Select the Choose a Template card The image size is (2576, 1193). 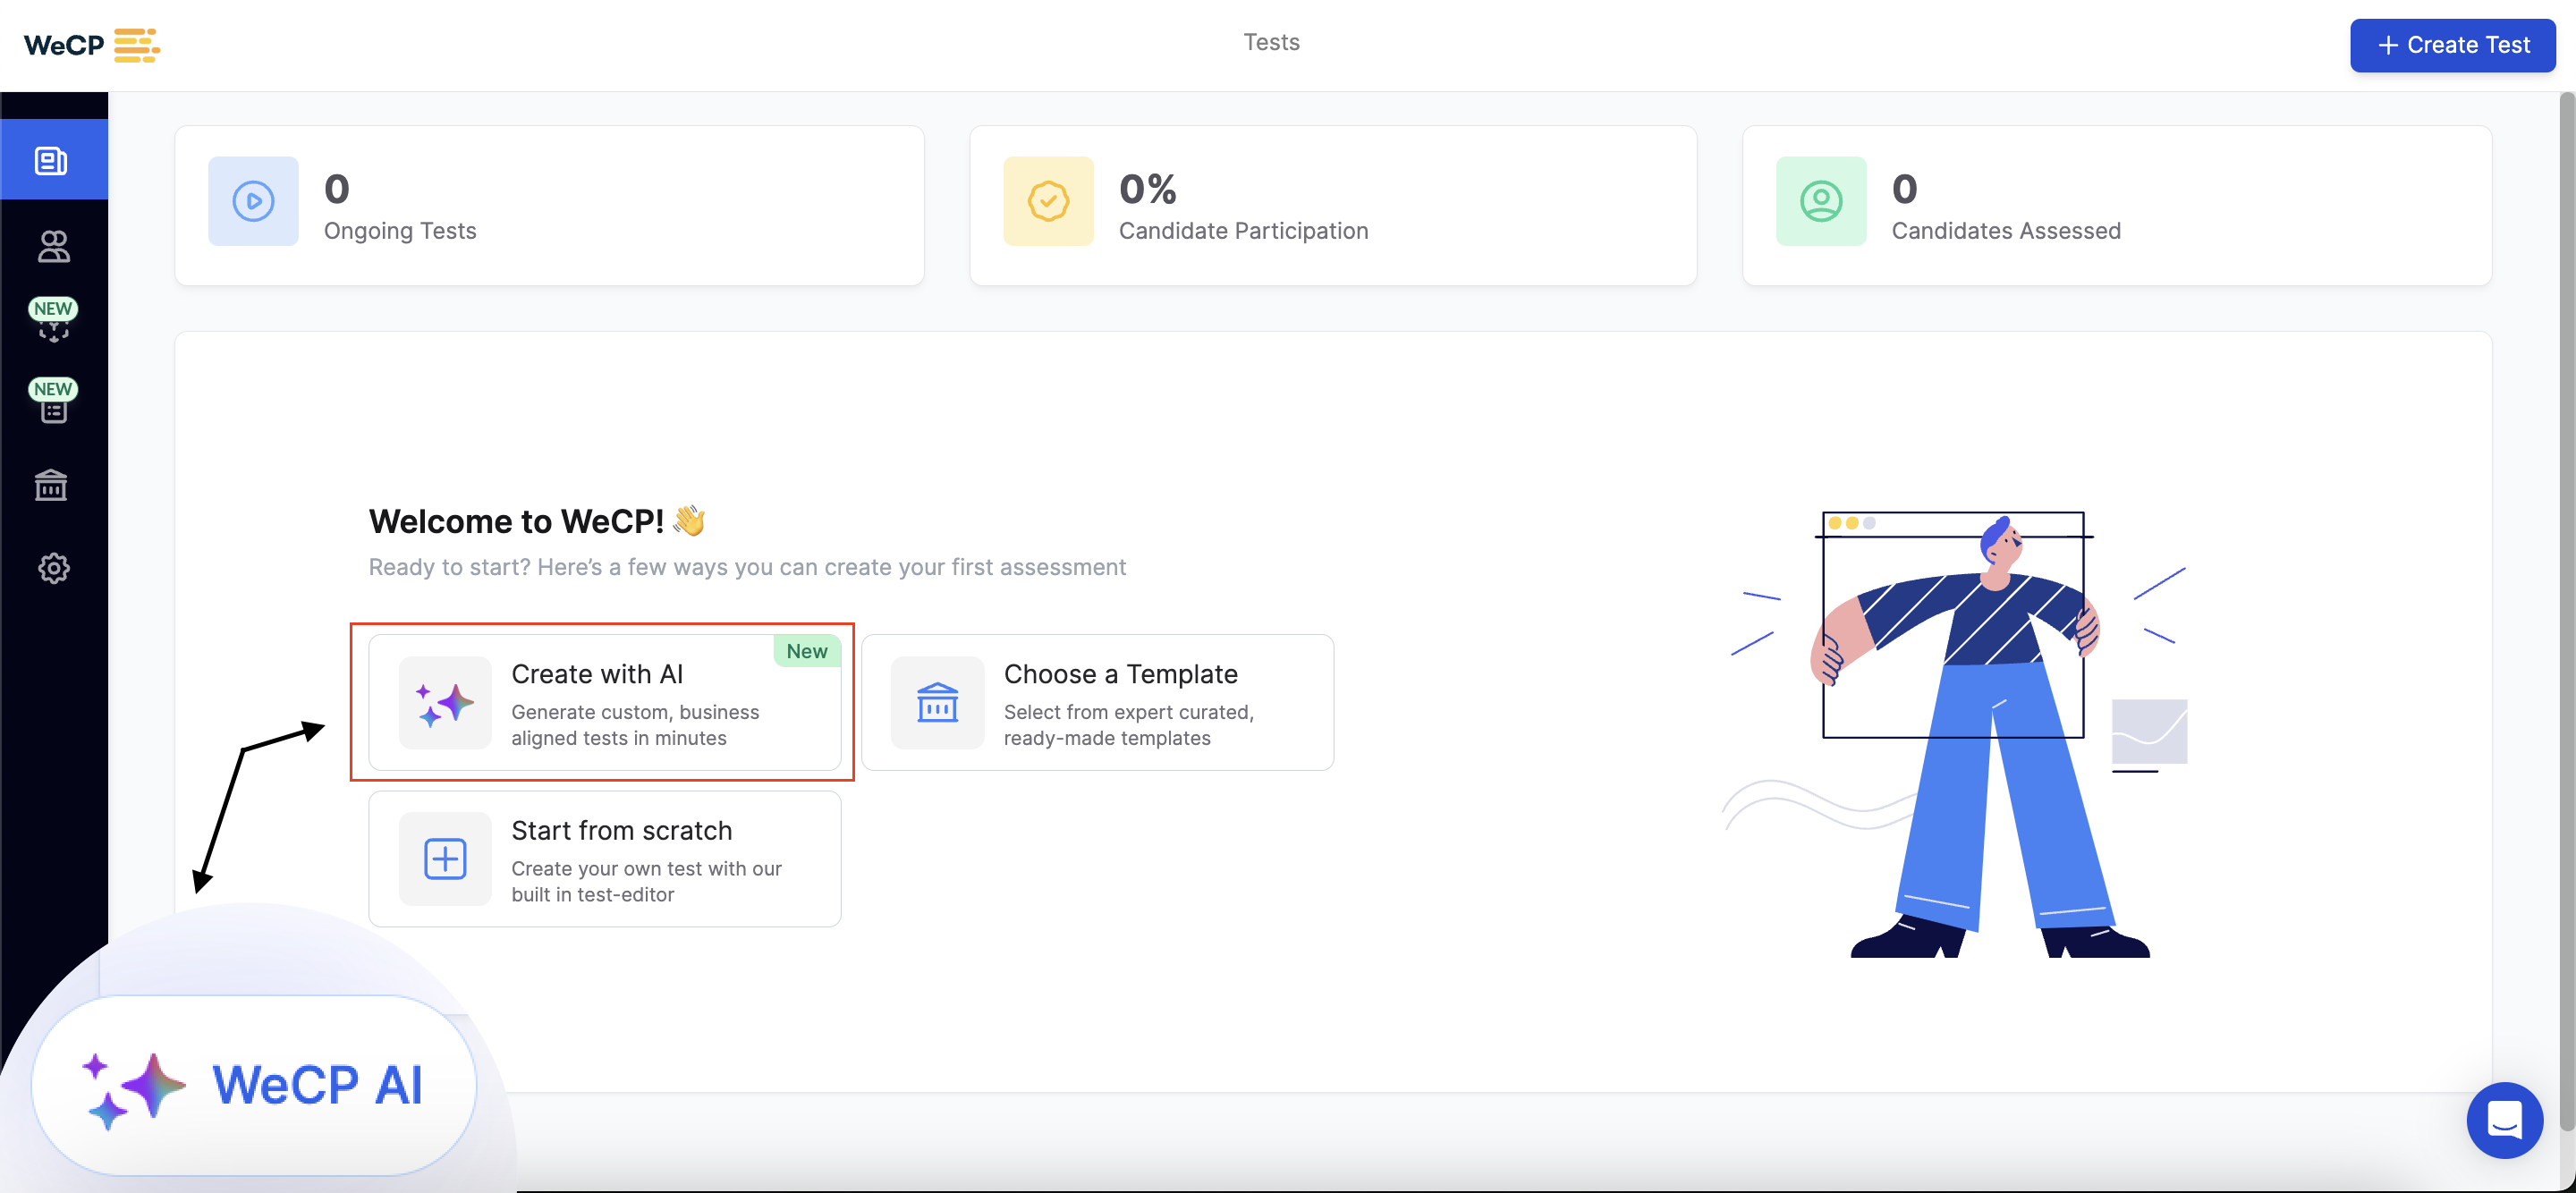[1097, 702]
